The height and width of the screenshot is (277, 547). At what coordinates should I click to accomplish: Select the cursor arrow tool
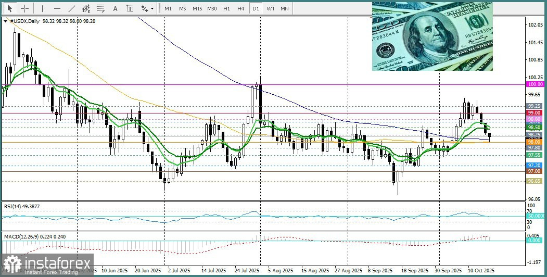tap(10, 8)
